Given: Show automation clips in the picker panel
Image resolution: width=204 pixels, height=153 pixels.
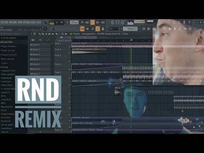Looking at the screenshot, I should click(x=48, y=40).
